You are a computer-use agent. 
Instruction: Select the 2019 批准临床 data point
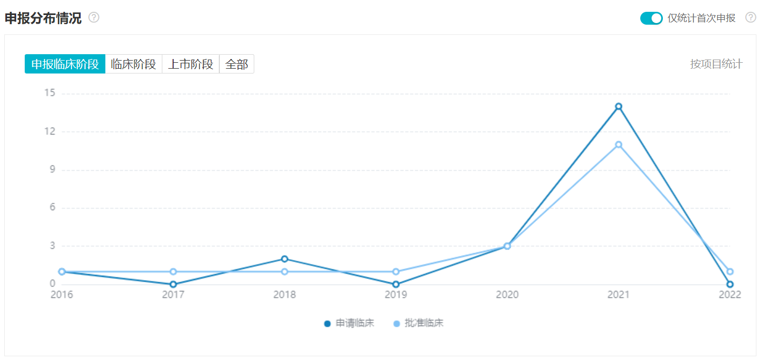(396, 271)
